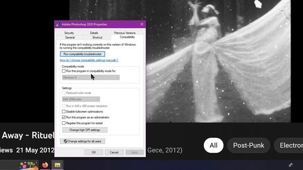This screenshot has height=170, width=303.
Task: Click the greyed Apply button
Action: pos(134,152)
